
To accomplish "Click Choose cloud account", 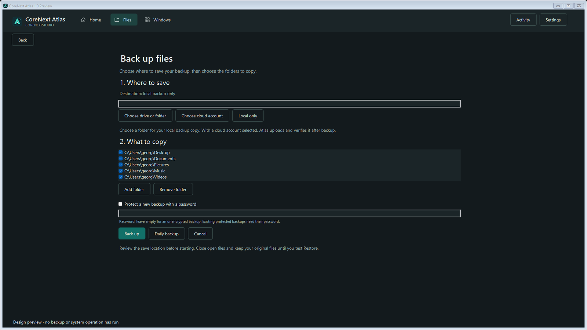I will pyautogui.click(x=202, y=116).
